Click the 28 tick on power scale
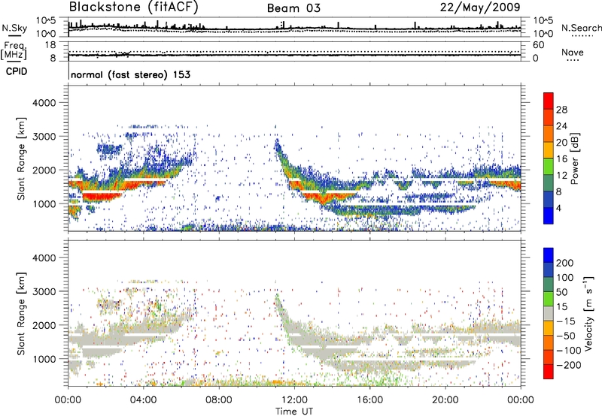The height and width of the screenshot is (416, 602). click(561, 110)
